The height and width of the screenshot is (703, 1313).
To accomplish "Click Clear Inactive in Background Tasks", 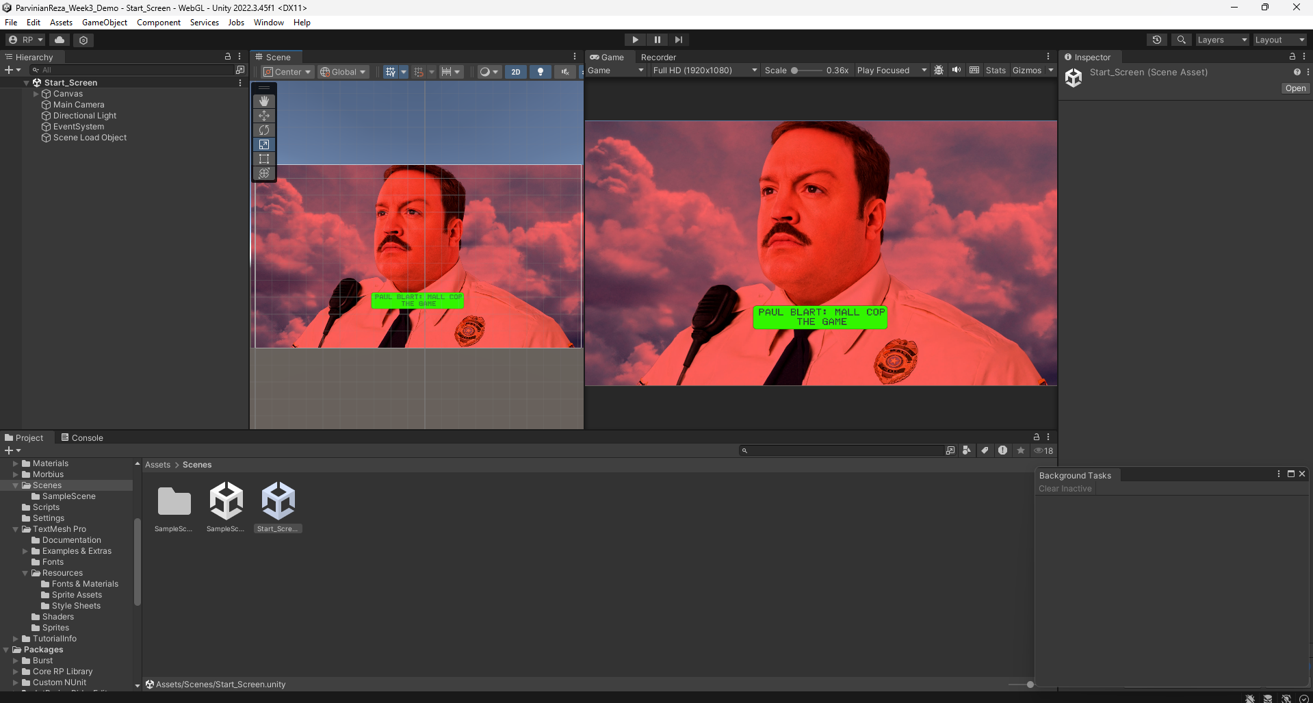I will pyautogui.click(x=1065, y=489).
